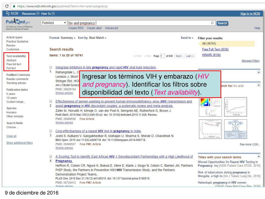Click the NCBI logo

coord(12,13)
